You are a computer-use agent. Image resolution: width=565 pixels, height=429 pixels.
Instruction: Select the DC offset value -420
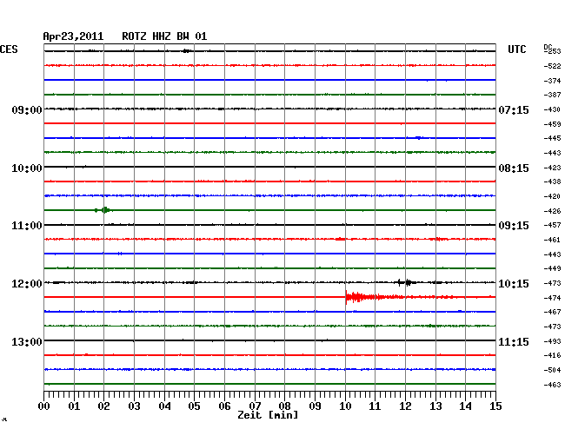552,196
